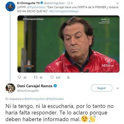Open @PipiEstrada1 mention in top tweet
The height and width of the screenshot is (124, 124).
tap(36, 7)
